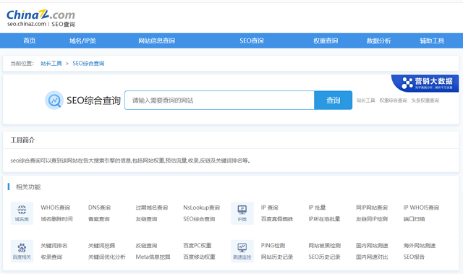Open the 关键词挖掘 tool
The width and height of the screenshot is (463, 274).
pos(101,245)
